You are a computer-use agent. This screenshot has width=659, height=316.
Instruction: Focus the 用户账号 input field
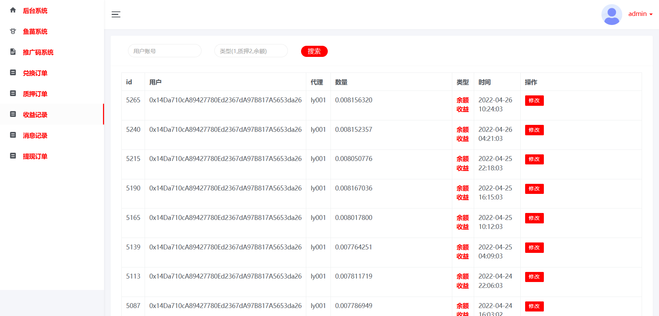164,51
